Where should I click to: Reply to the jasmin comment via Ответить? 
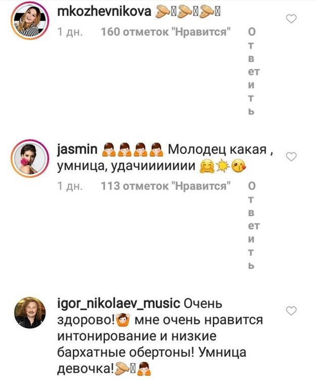click(x=253, y=225)
